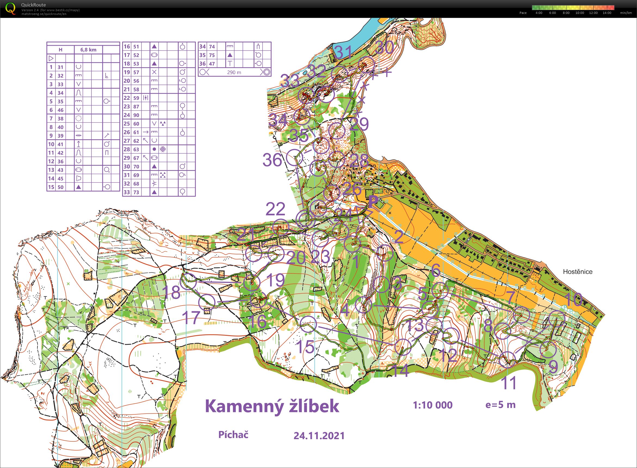The image size is (637, 468).
Task: Click the T symbol in row 36
Action: tap(230, 64)
